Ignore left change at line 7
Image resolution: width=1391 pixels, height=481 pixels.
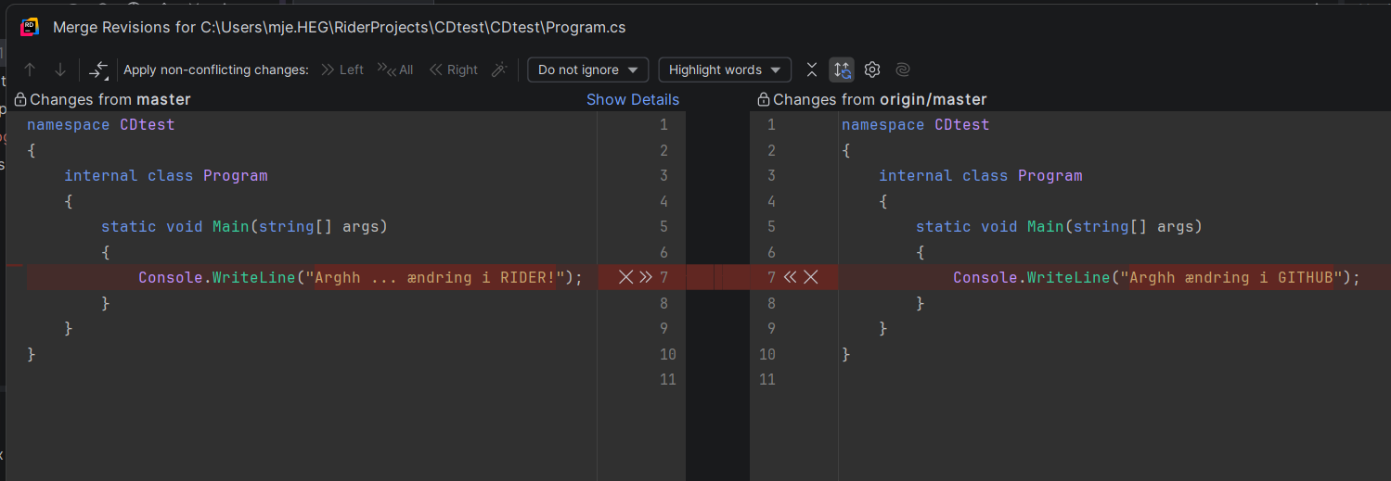pos(625,277)
